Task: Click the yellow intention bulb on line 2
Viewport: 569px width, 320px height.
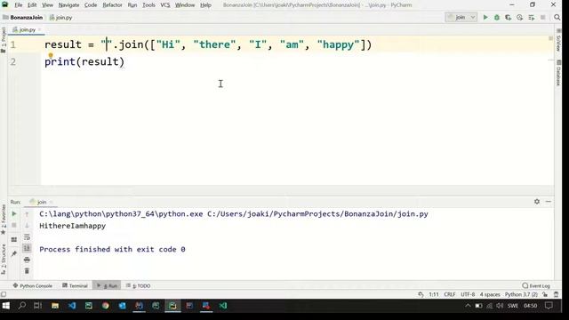Action: pos(51,55)
